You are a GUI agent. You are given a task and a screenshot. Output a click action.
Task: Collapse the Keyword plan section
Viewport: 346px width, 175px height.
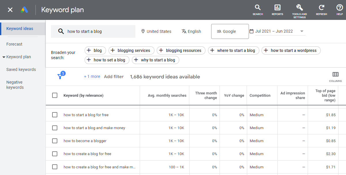4,57
